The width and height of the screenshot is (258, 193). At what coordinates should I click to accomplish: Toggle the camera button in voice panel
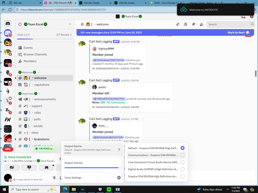12,167
